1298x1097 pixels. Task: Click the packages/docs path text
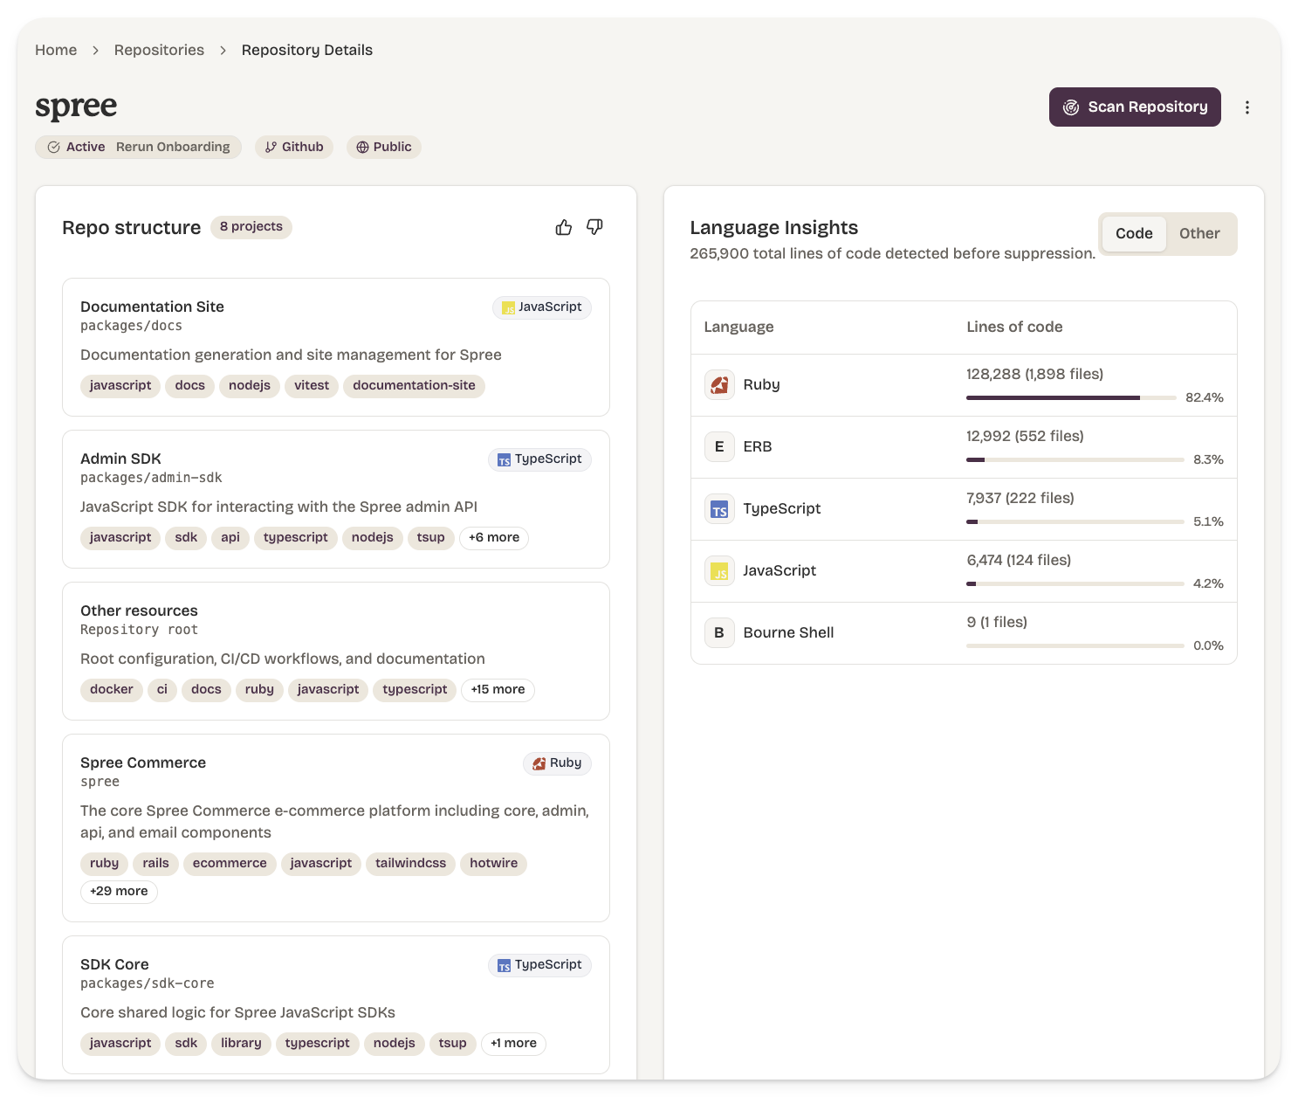coord(131,326)
